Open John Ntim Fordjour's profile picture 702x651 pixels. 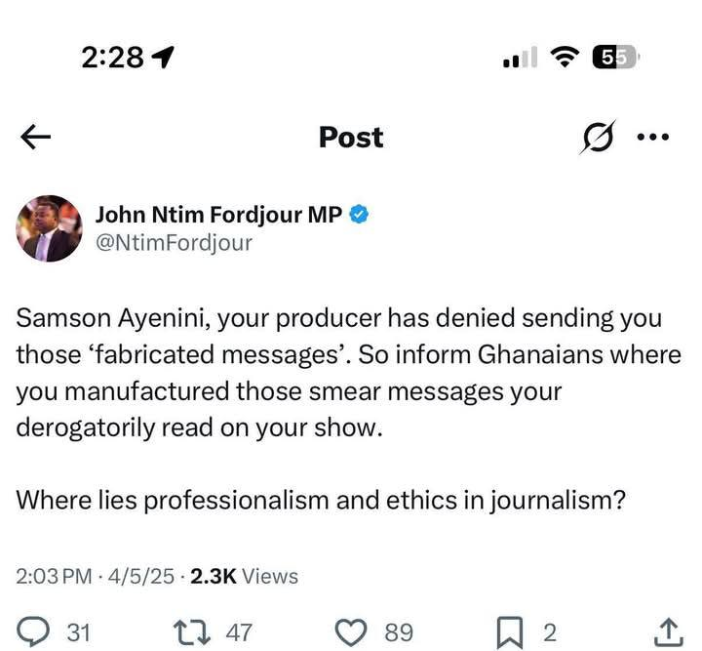[50, 228]
